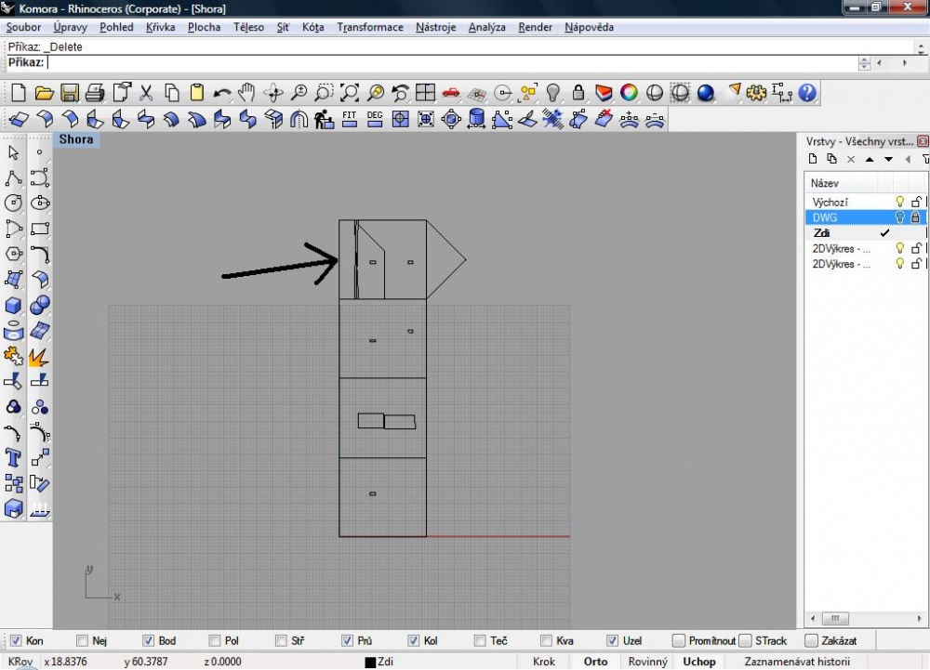Image resolution: width=930 pixels, height=670 pixels.
Task: Open the color wheel icon
Action: 630,92
